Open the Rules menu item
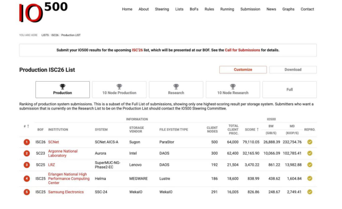Image resolution: width=342 pixels, height=209 pixels. pyautogui.click(x=209, y=9)
